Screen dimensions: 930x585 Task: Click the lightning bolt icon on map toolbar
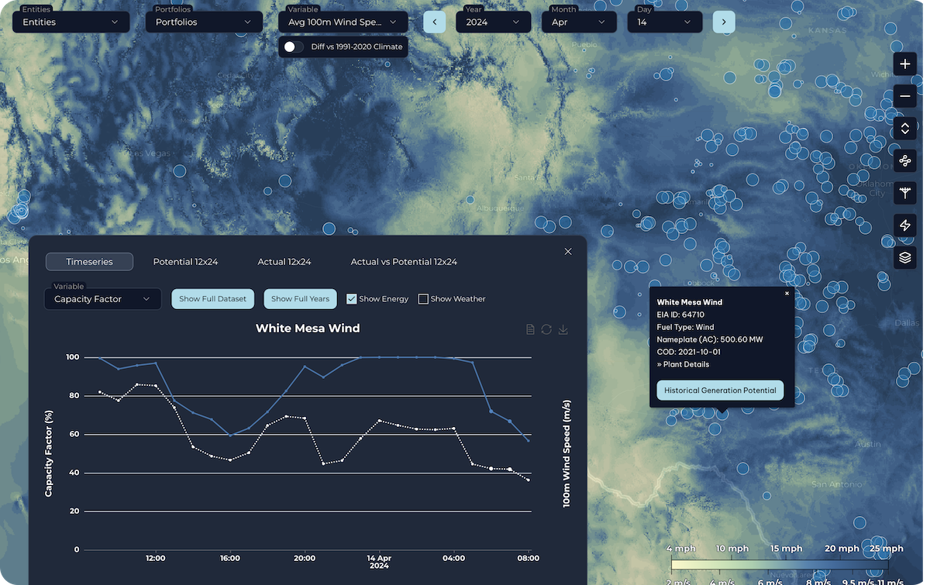pos(905,225)
